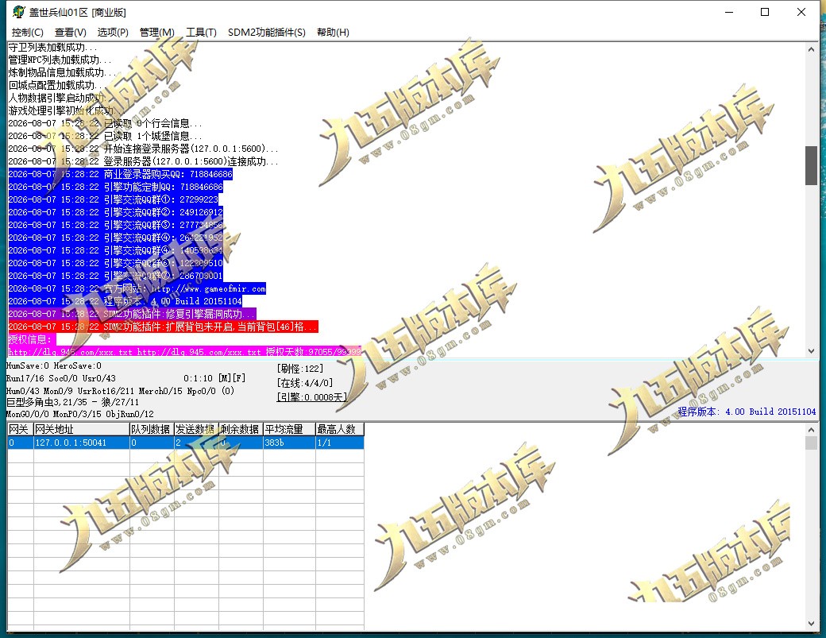Click the purple 修复引擎漏洞成功 log line
The image size is (826, 638).
pyautogui.click(x=132, y=314)
